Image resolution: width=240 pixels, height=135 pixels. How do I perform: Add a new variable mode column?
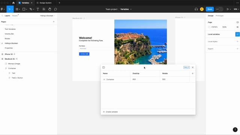point(192,73)
